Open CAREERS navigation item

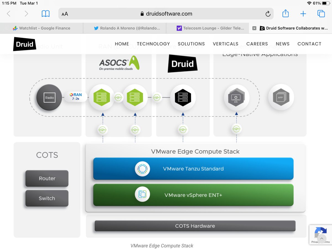coord(257,44)
